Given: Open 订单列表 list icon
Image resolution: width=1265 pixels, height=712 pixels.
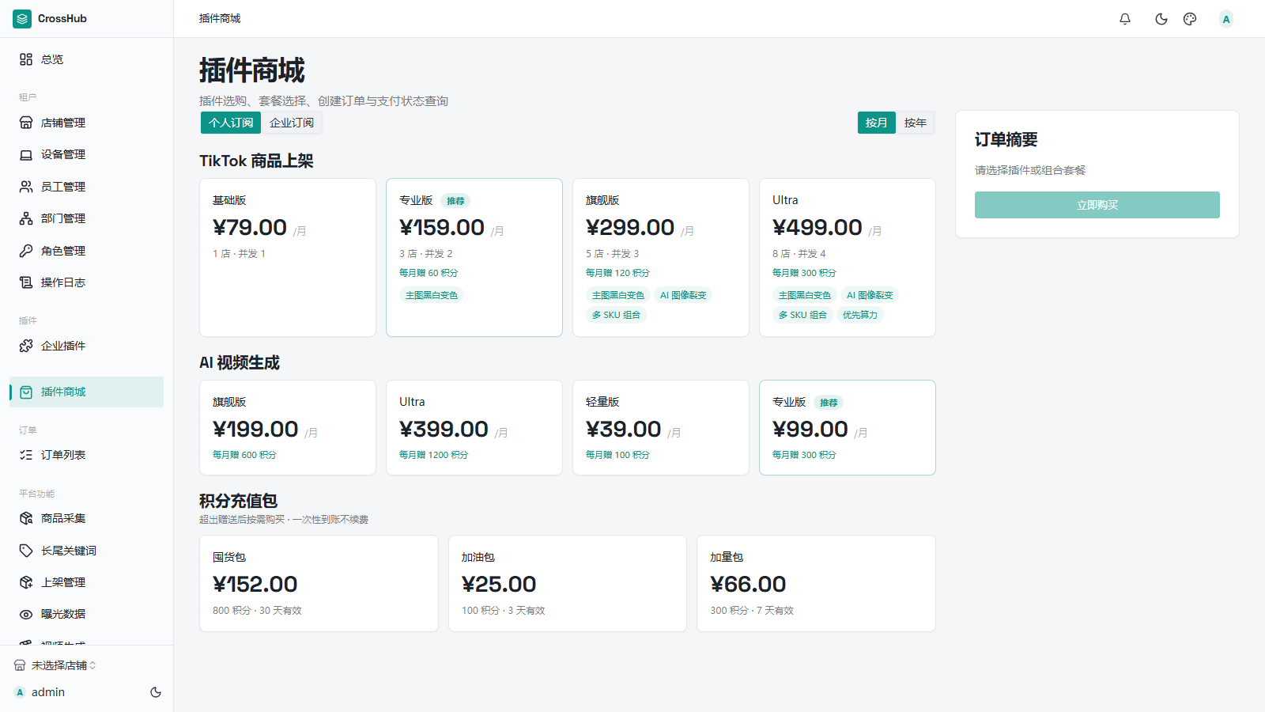Looking at the screenshot, I should click(26, 455).
